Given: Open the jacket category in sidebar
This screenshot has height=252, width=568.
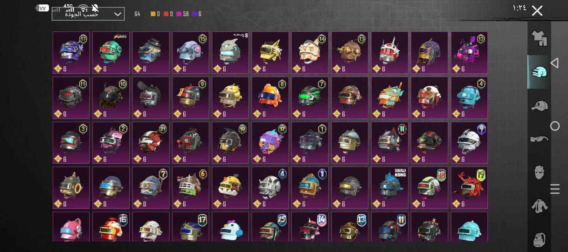Looking at the screenshot, I should click(x=539, y=206).
